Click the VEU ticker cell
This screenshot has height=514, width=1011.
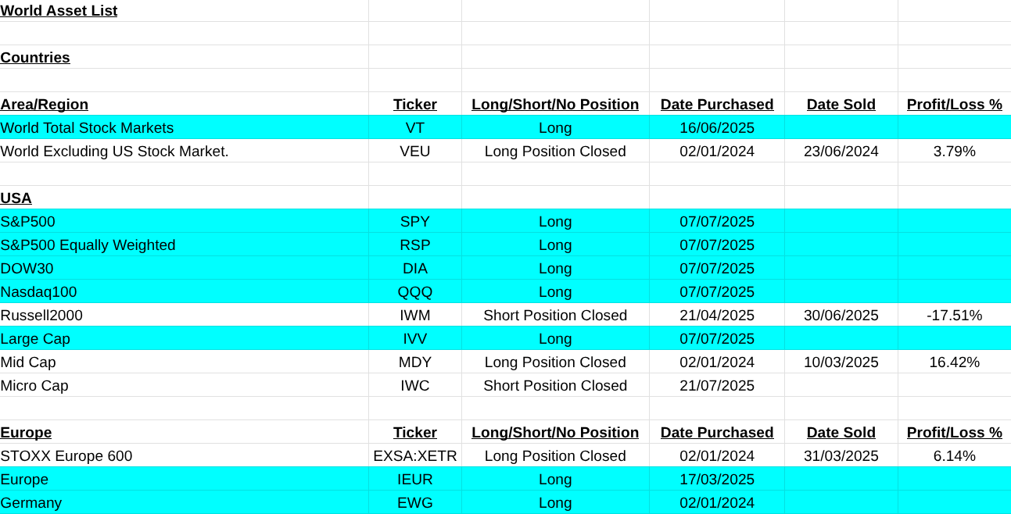click(x=414, y=152)
